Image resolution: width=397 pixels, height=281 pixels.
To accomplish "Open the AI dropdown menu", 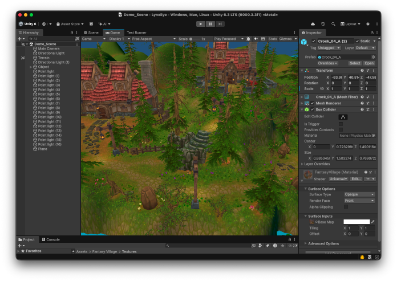I will coord(104,24).
